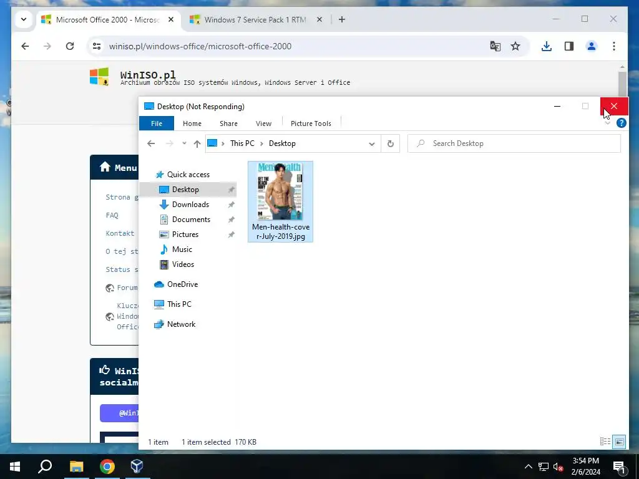Click Desktop in address breadcrumb

click(x=282, y=143)
